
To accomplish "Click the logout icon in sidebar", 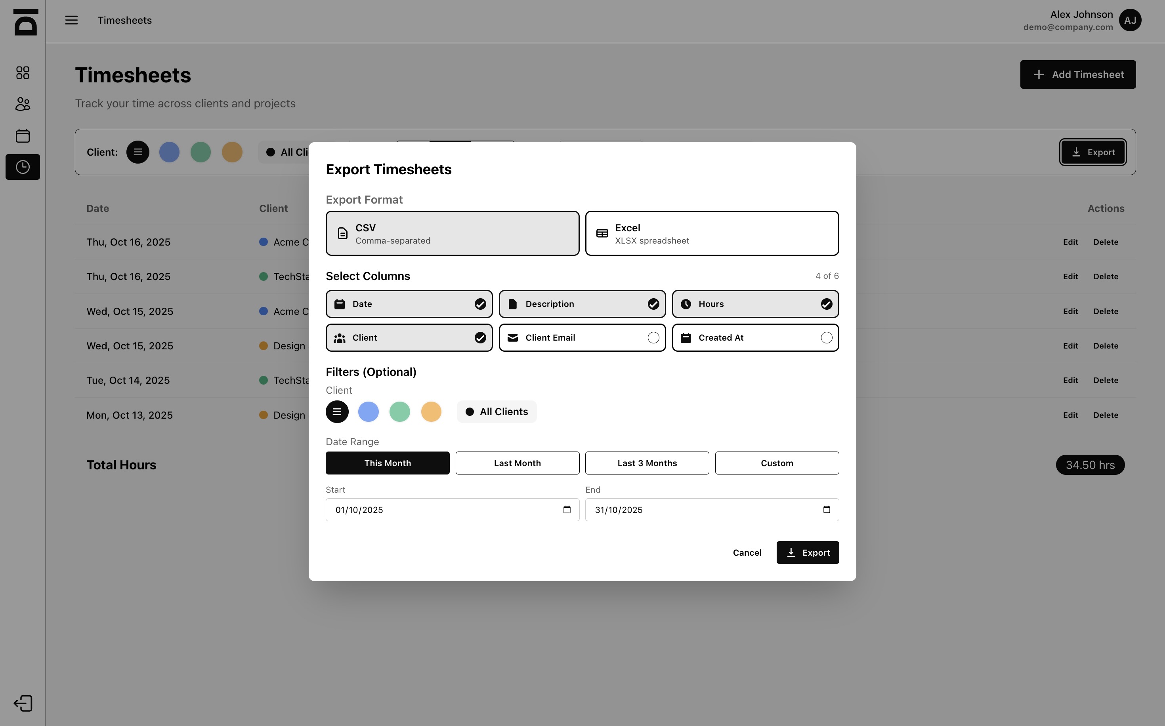I will point(23,703).
